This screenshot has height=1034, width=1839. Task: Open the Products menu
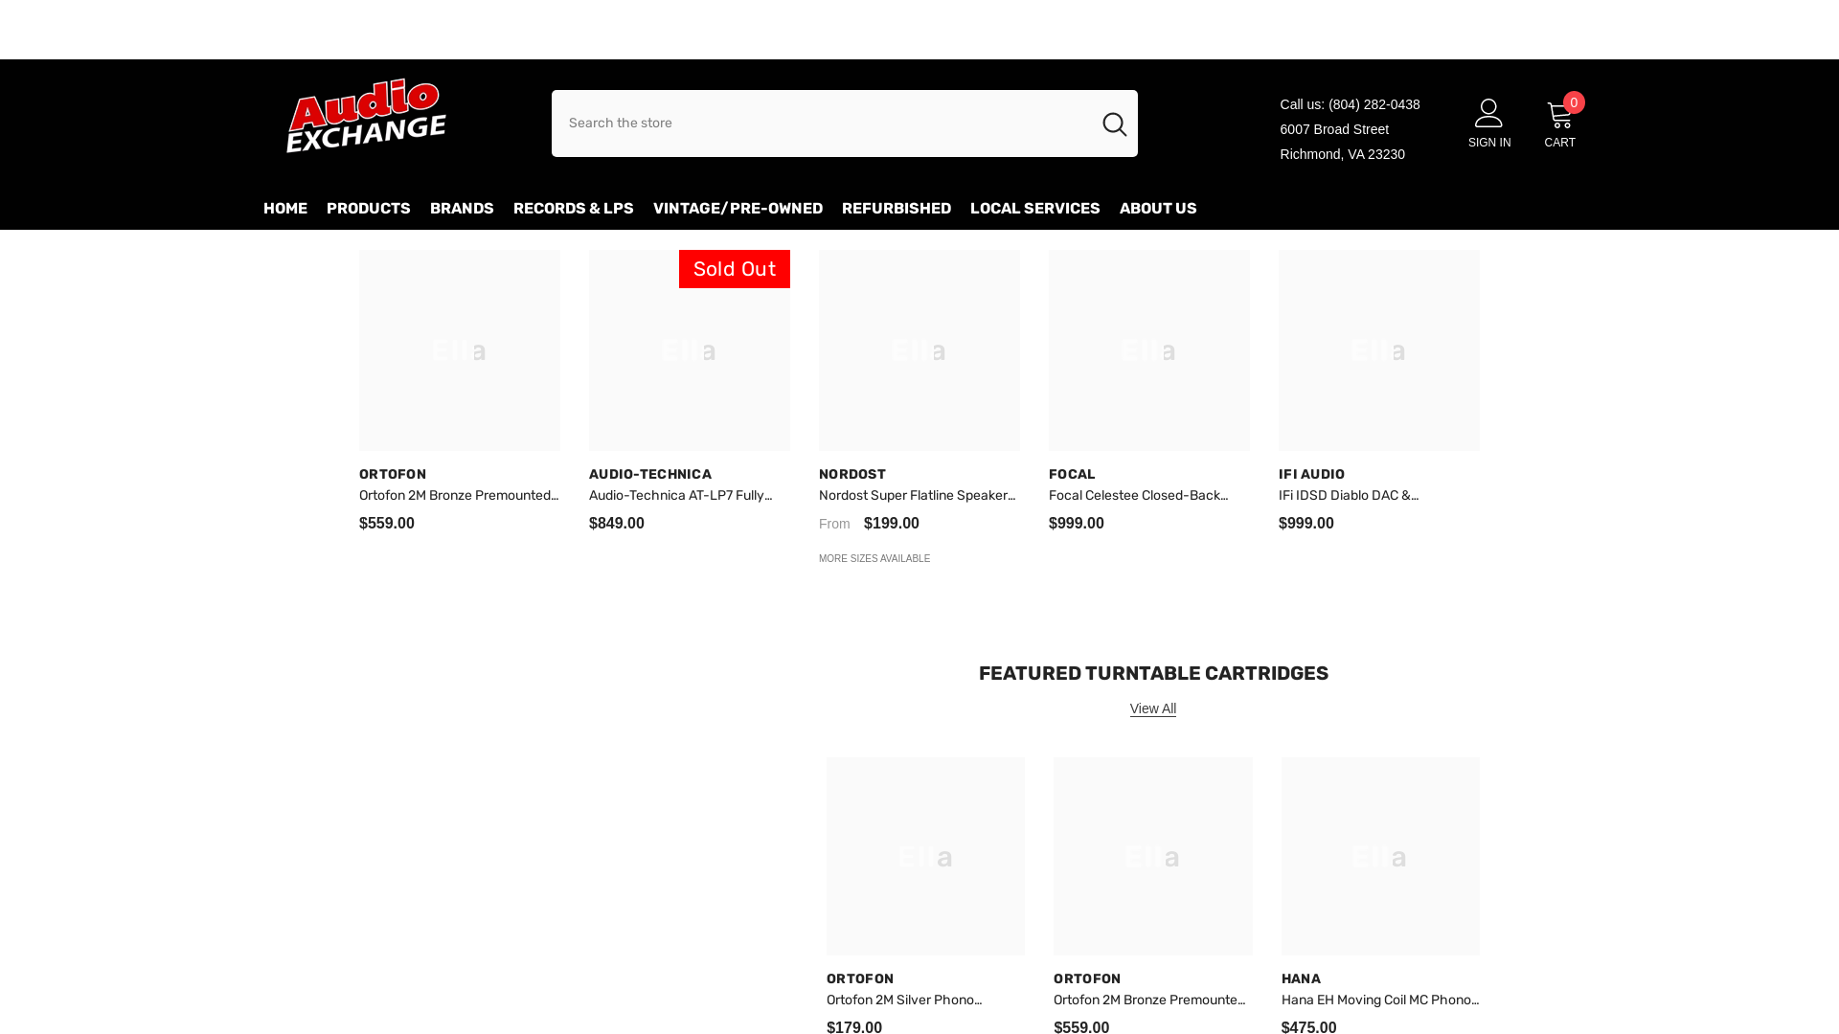click(368, 209)
